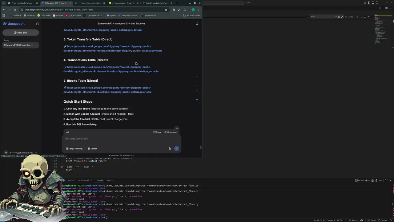This screenshot has height=222, width=394.
Task: Switch to the crypto_ethereum BigQuery tab
Action: (89, 3)
